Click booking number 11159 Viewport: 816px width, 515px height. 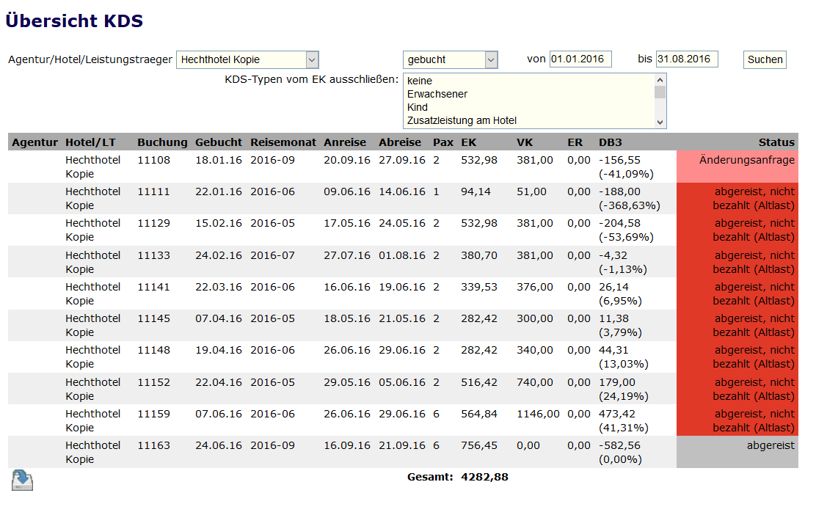pyautogui.click(x=153, y=414)
